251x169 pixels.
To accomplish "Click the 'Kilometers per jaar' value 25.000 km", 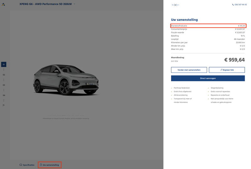I will [x=240, y=42].
